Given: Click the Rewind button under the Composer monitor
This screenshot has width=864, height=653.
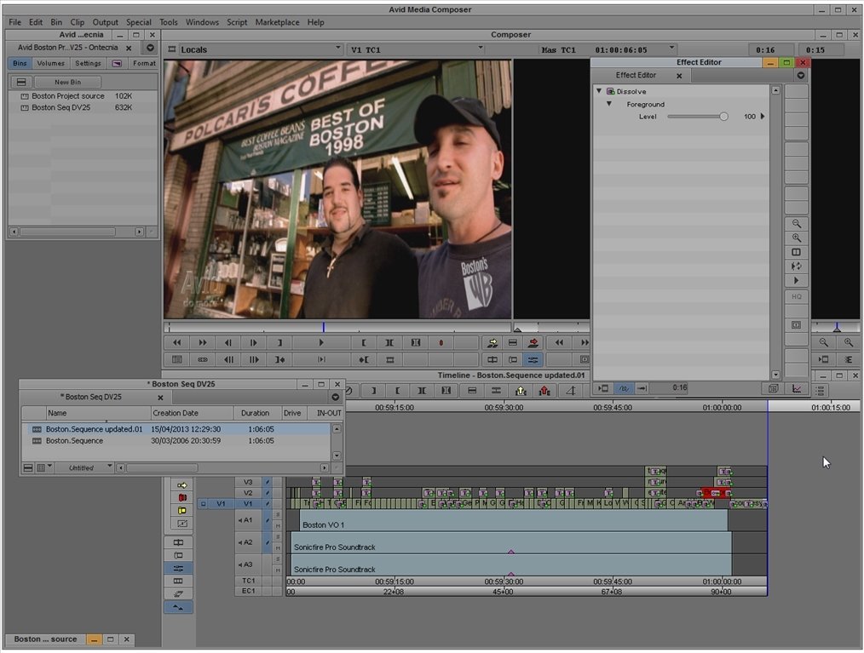Looking at the screenshot, I should coord(177,342).
